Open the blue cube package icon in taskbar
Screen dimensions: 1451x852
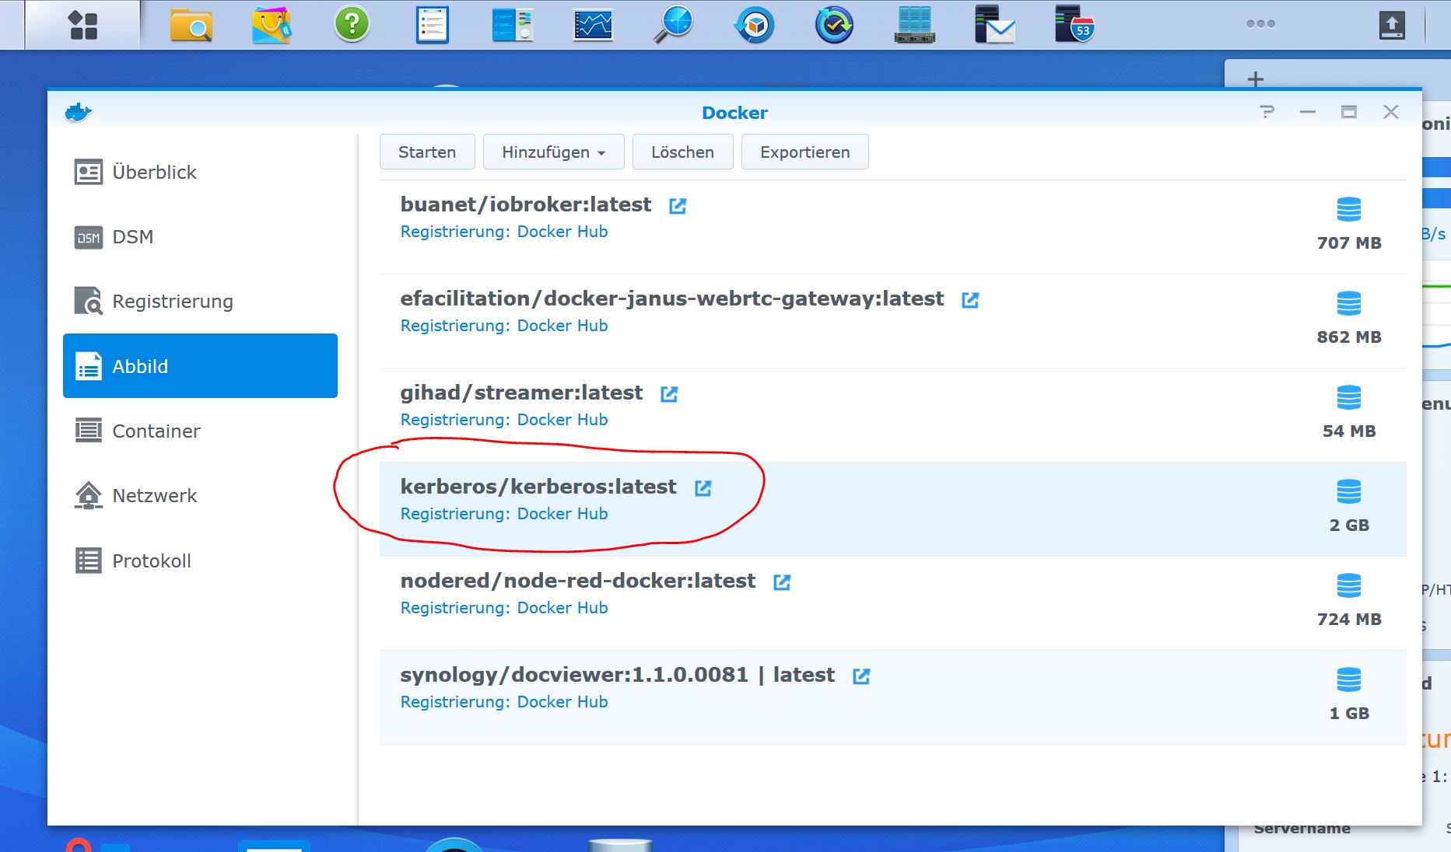[754, 25]
